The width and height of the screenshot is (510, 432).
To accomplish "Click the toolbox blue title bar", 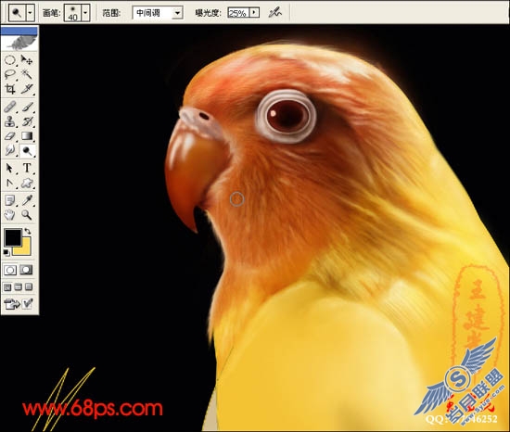I will 19,31.
